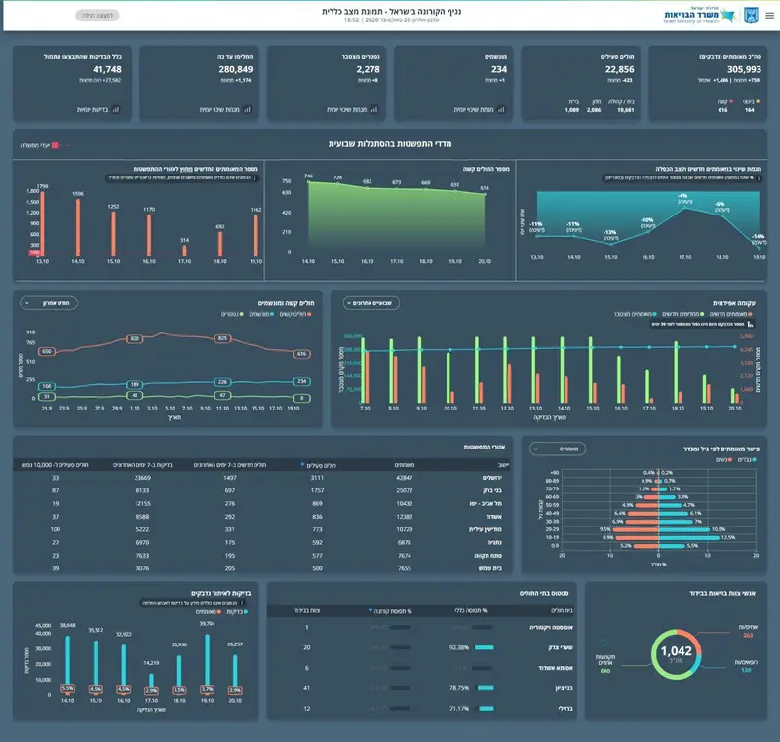Open daily trend chart icon in 280,849 card
780x742 pixels.
[x=248, y=109]
